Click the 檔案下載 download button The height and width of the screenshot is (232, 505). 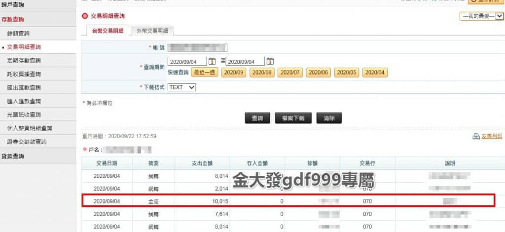(x=293, y=118)
